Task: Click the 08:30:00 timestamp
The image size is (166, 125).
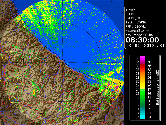Action: [142, 40]
